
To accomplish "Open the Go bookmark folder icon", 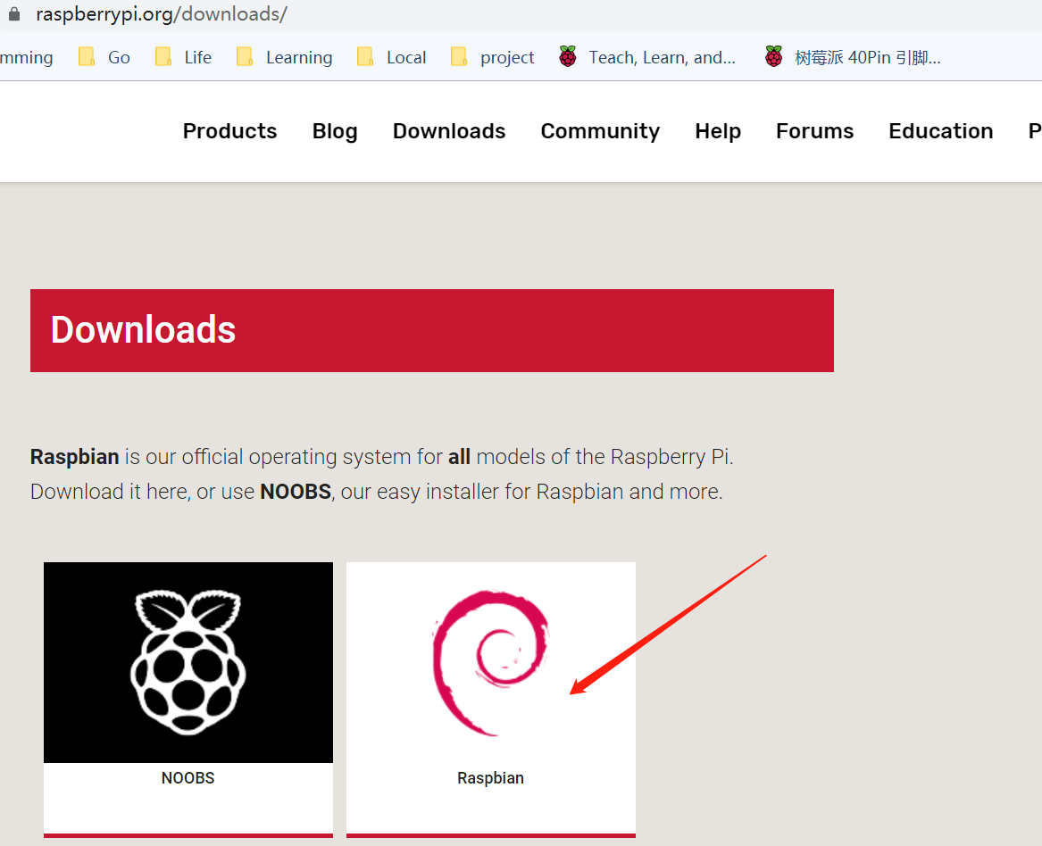I will tap(87, 57).
